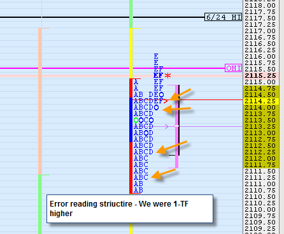Viewport: 284px width, 234px height.
Task: Click the red arrowhead at 2114.25 line
Action: coord(166,101)
